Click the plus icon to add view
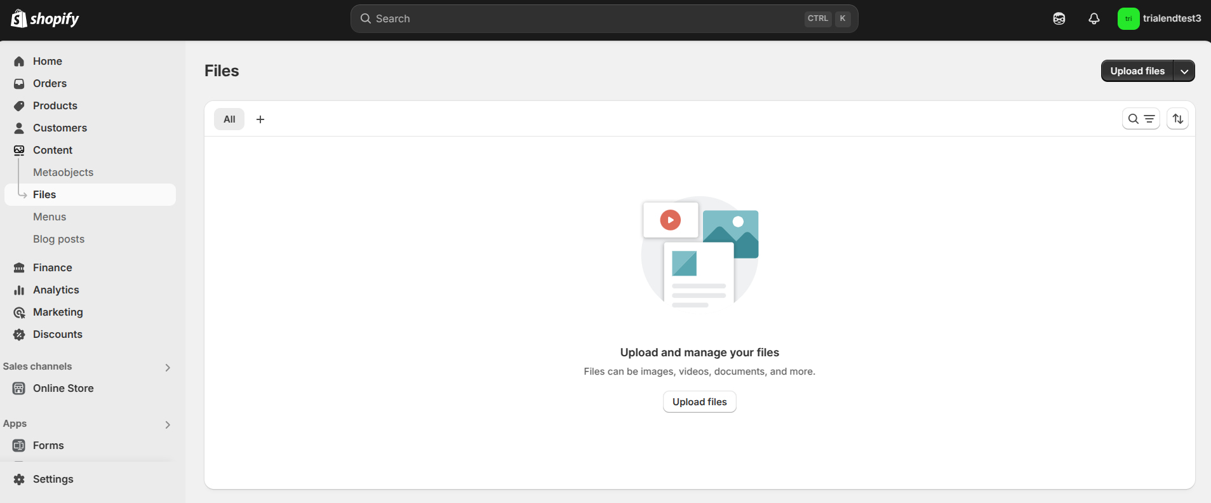 click(260, 119)
